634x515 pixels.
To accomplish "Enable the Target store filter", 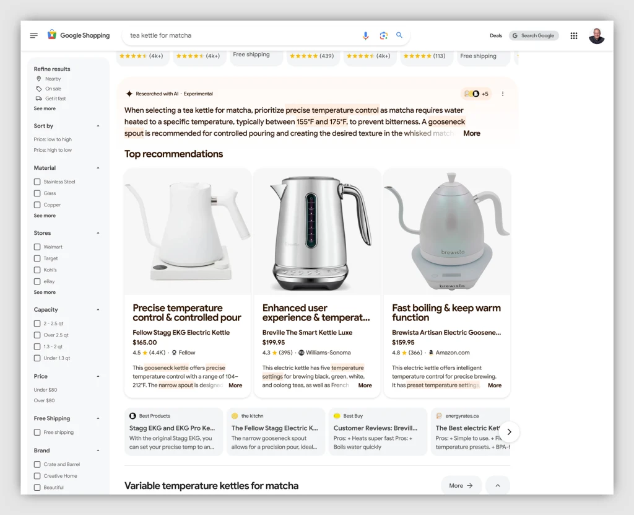I will click(x=37, y=258).
